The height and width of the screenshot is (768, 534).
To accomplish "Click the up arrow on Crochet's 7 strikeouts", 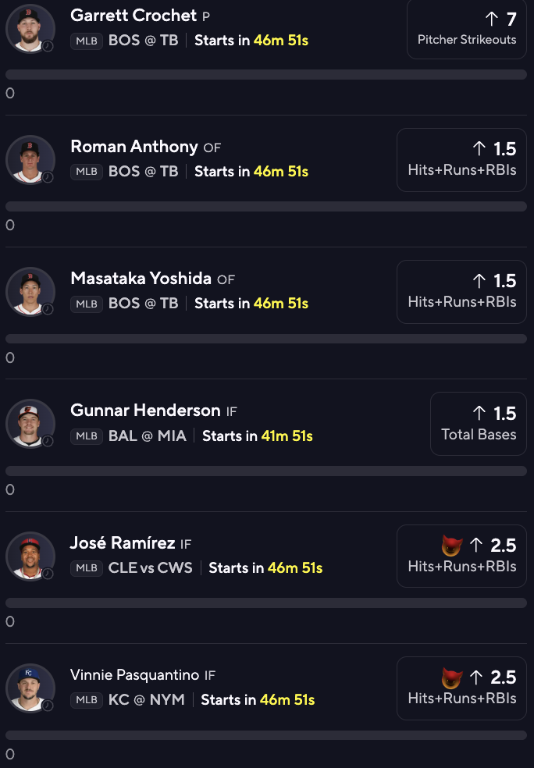I will [492, 19].
